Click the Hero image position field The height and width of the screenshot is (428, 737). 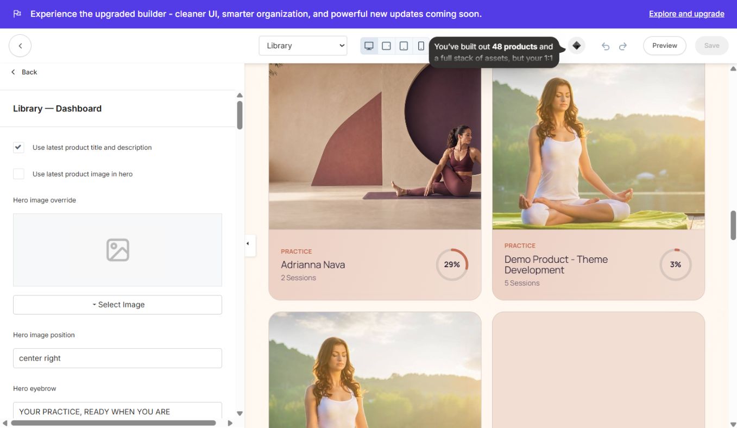pyautogui.click(x=117, y=358)
